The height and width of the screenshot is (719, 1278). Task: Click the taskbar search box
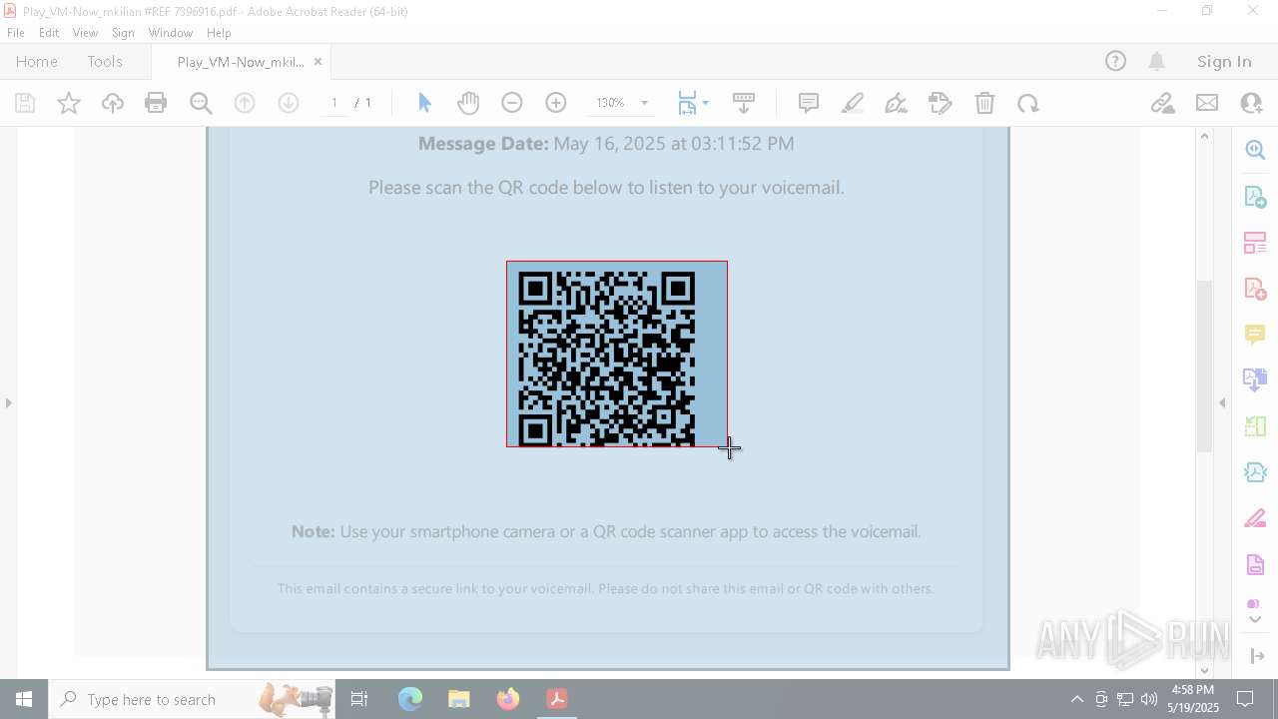[192, 699]
